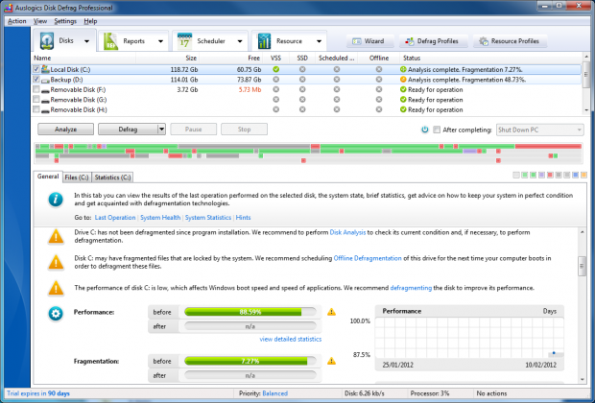Click the purple legend color swatch
Viewport: 595px width, 403px height.
coord(541,175)
